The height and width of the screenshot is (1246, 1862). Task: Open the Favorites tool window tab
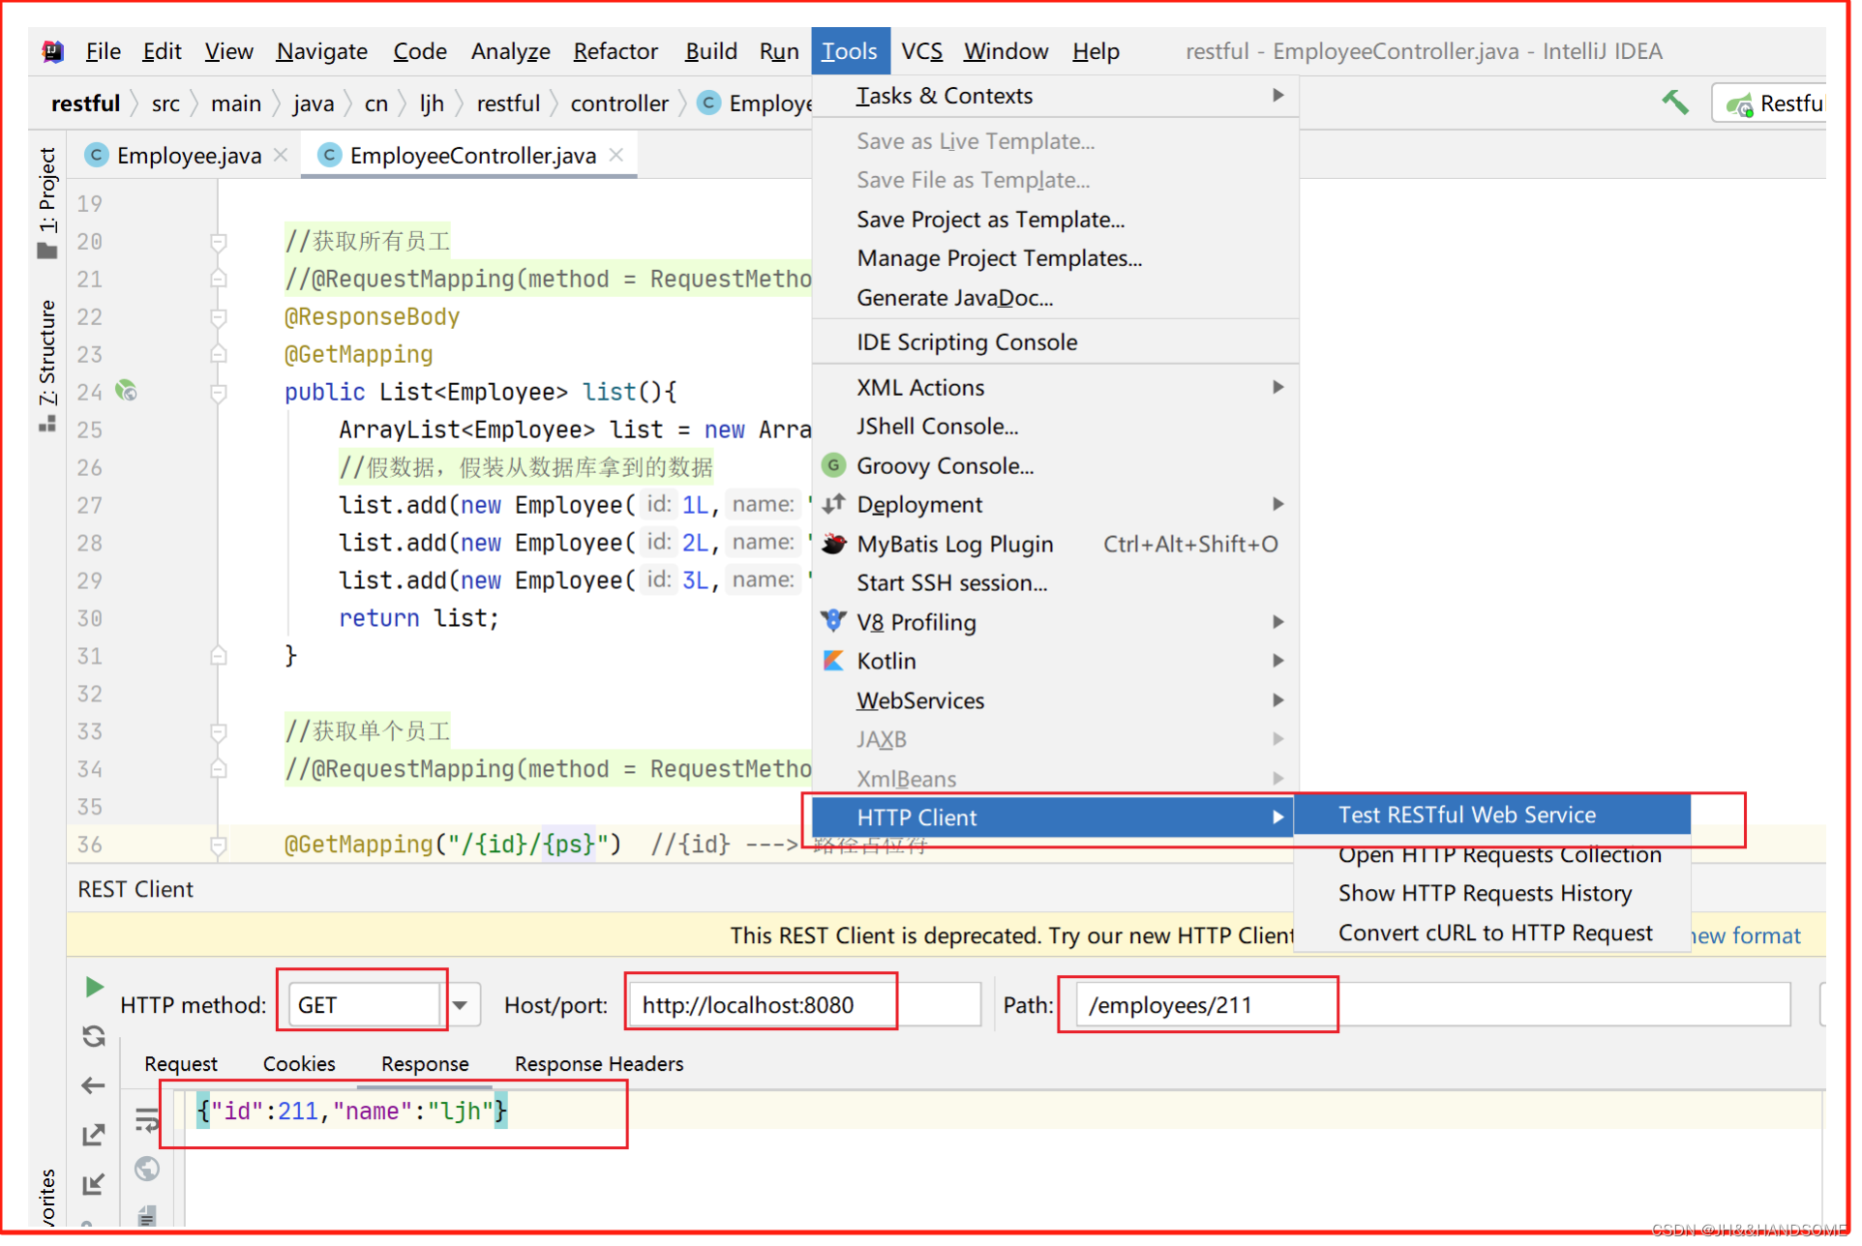click(47, 1200)
